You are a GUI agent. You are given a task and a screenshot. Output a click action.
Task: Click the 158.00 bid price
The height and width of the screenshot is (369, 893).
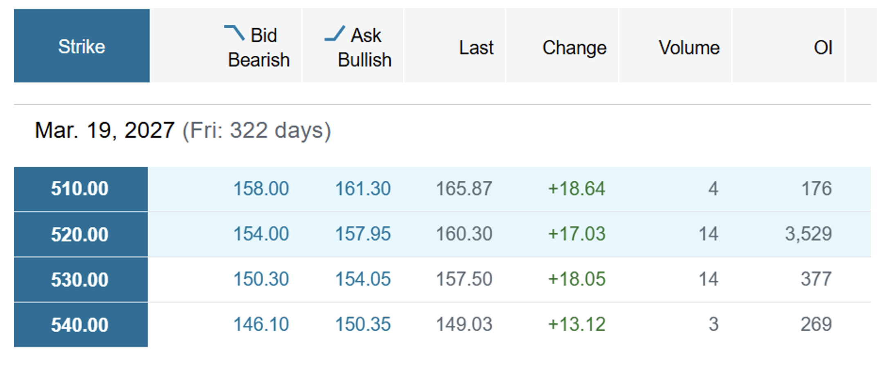pos(261,189)
